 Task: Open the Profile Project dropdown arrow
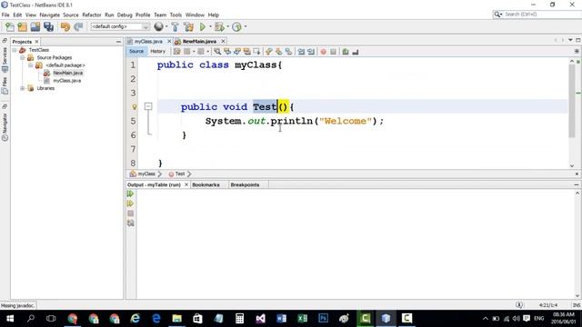tap(246, 26)
